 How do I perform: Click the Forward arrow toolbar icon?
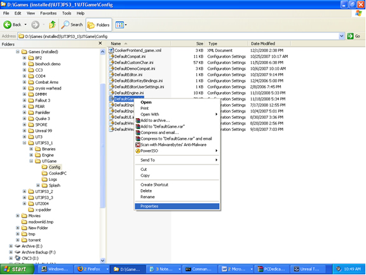(x=35, y=25)
